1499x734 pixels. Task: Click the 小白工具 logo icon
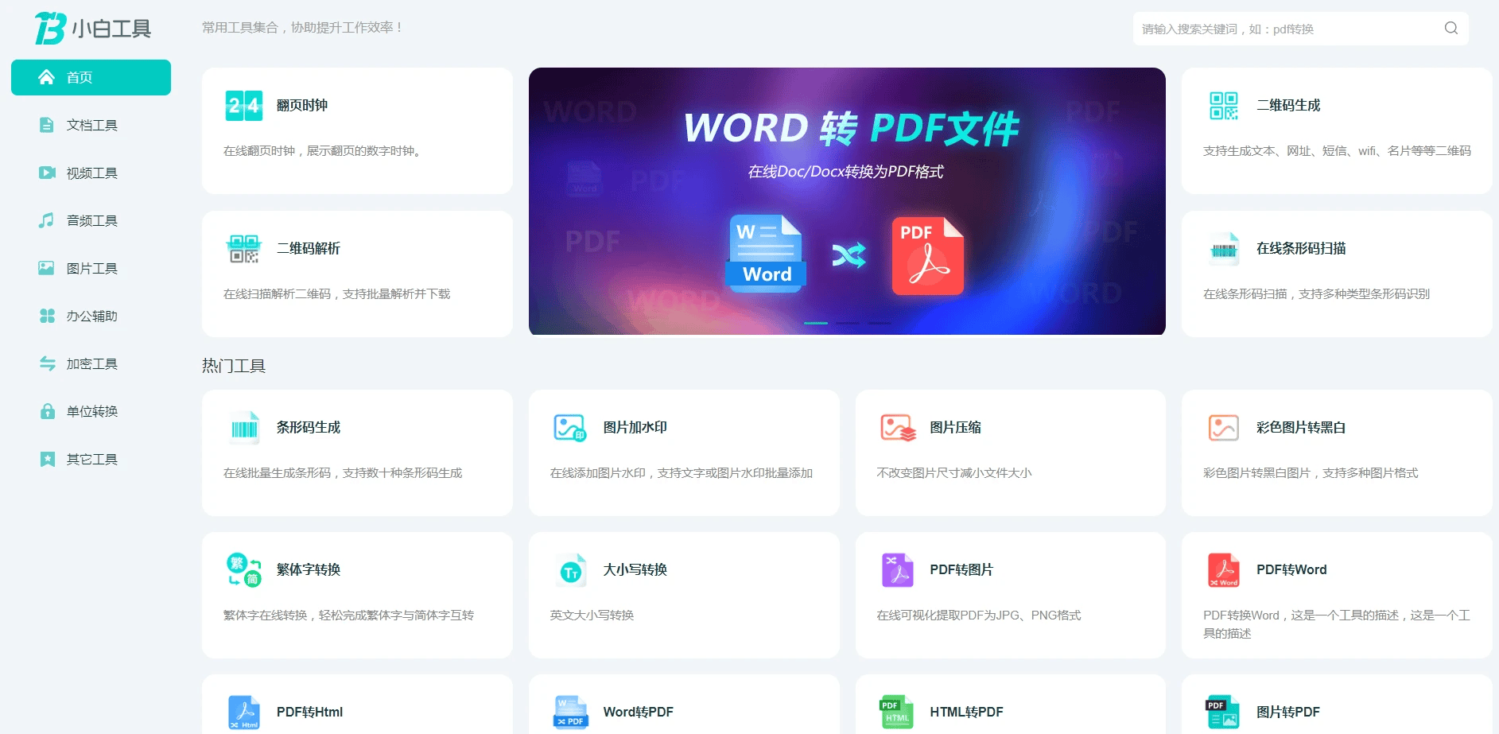[x=49, y=29]
